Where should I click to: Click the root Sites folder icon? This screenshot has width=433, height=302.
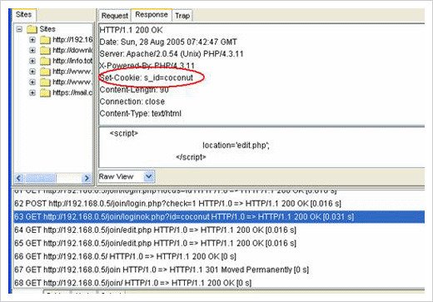pos(32,29)
